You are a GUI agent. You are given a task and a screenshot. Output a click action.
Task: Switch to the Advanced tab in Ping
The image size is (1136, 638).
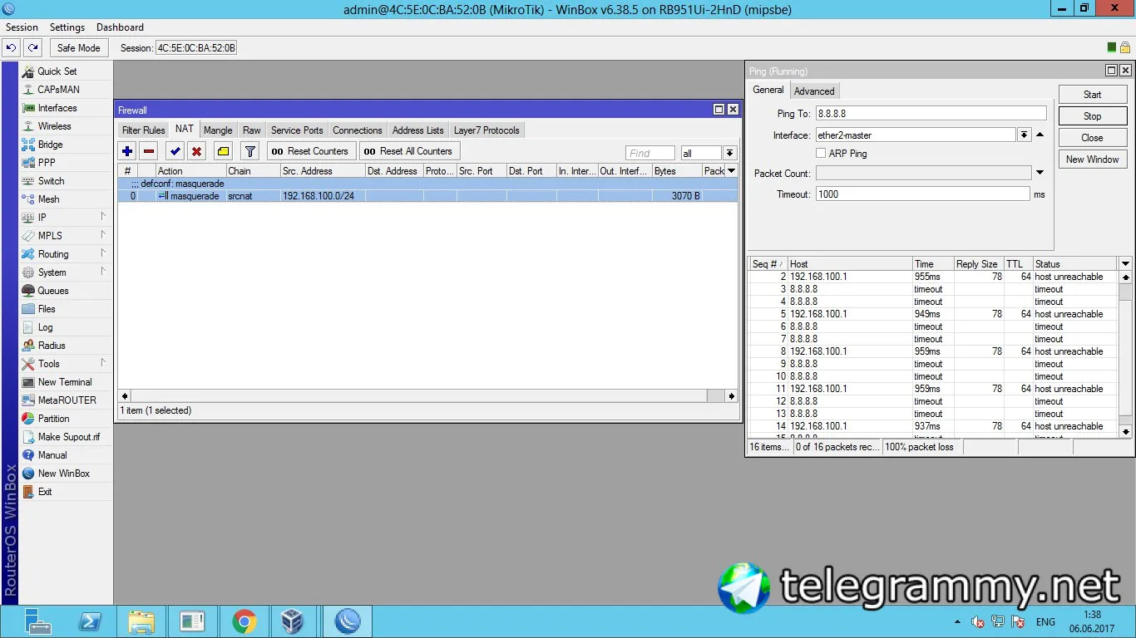814,91
